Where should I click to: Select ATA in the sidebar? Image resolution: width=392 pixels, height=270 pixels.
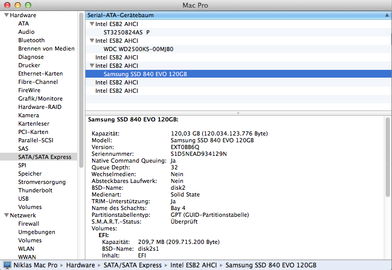tap(23, 23)
